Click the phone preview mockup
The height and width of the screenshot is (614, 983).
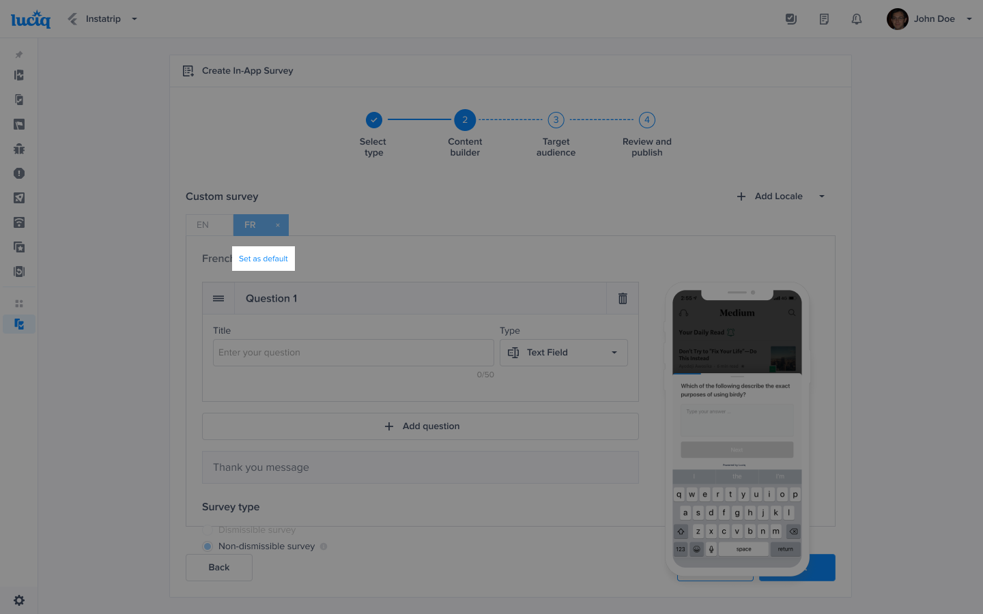click(737, 430)
